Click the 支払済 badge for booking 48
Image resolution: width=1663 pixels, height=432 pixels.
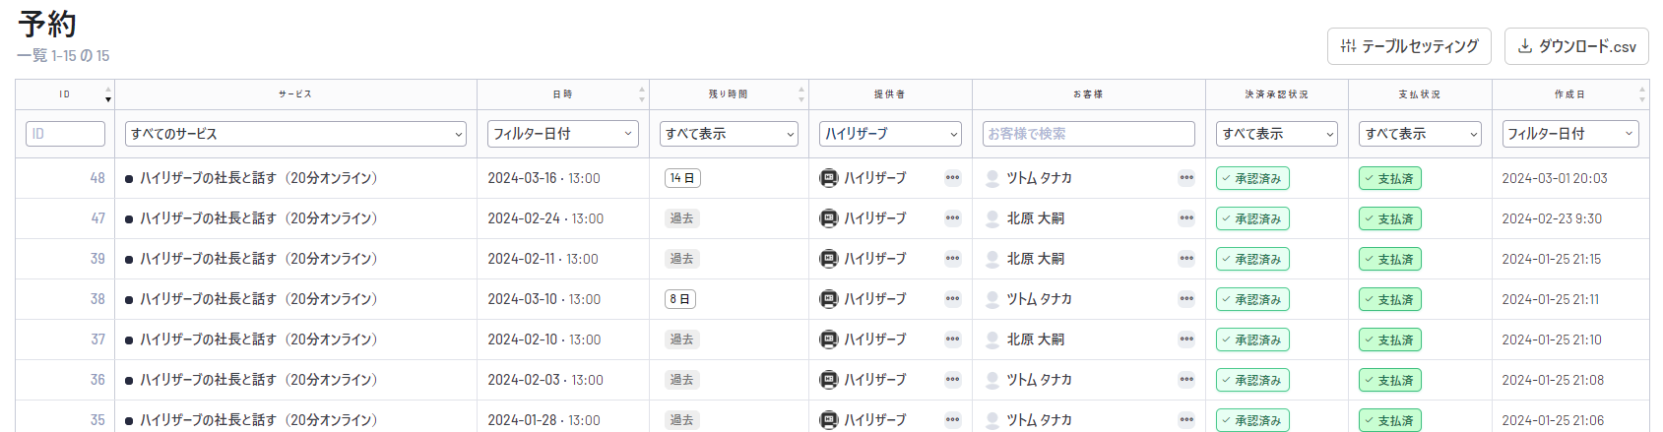(x=1389, y=179)
